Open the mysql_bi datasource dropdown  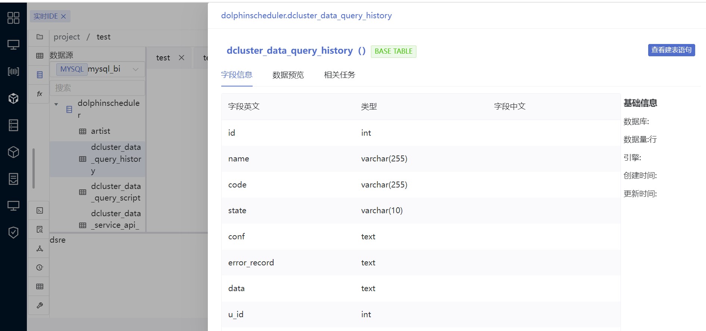point(98,69)
